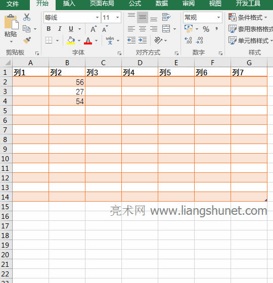This screenshot has width=273, height=283.
Task: Open 条件格式 conditional formatting dropdown
Action: click(248, 17)
